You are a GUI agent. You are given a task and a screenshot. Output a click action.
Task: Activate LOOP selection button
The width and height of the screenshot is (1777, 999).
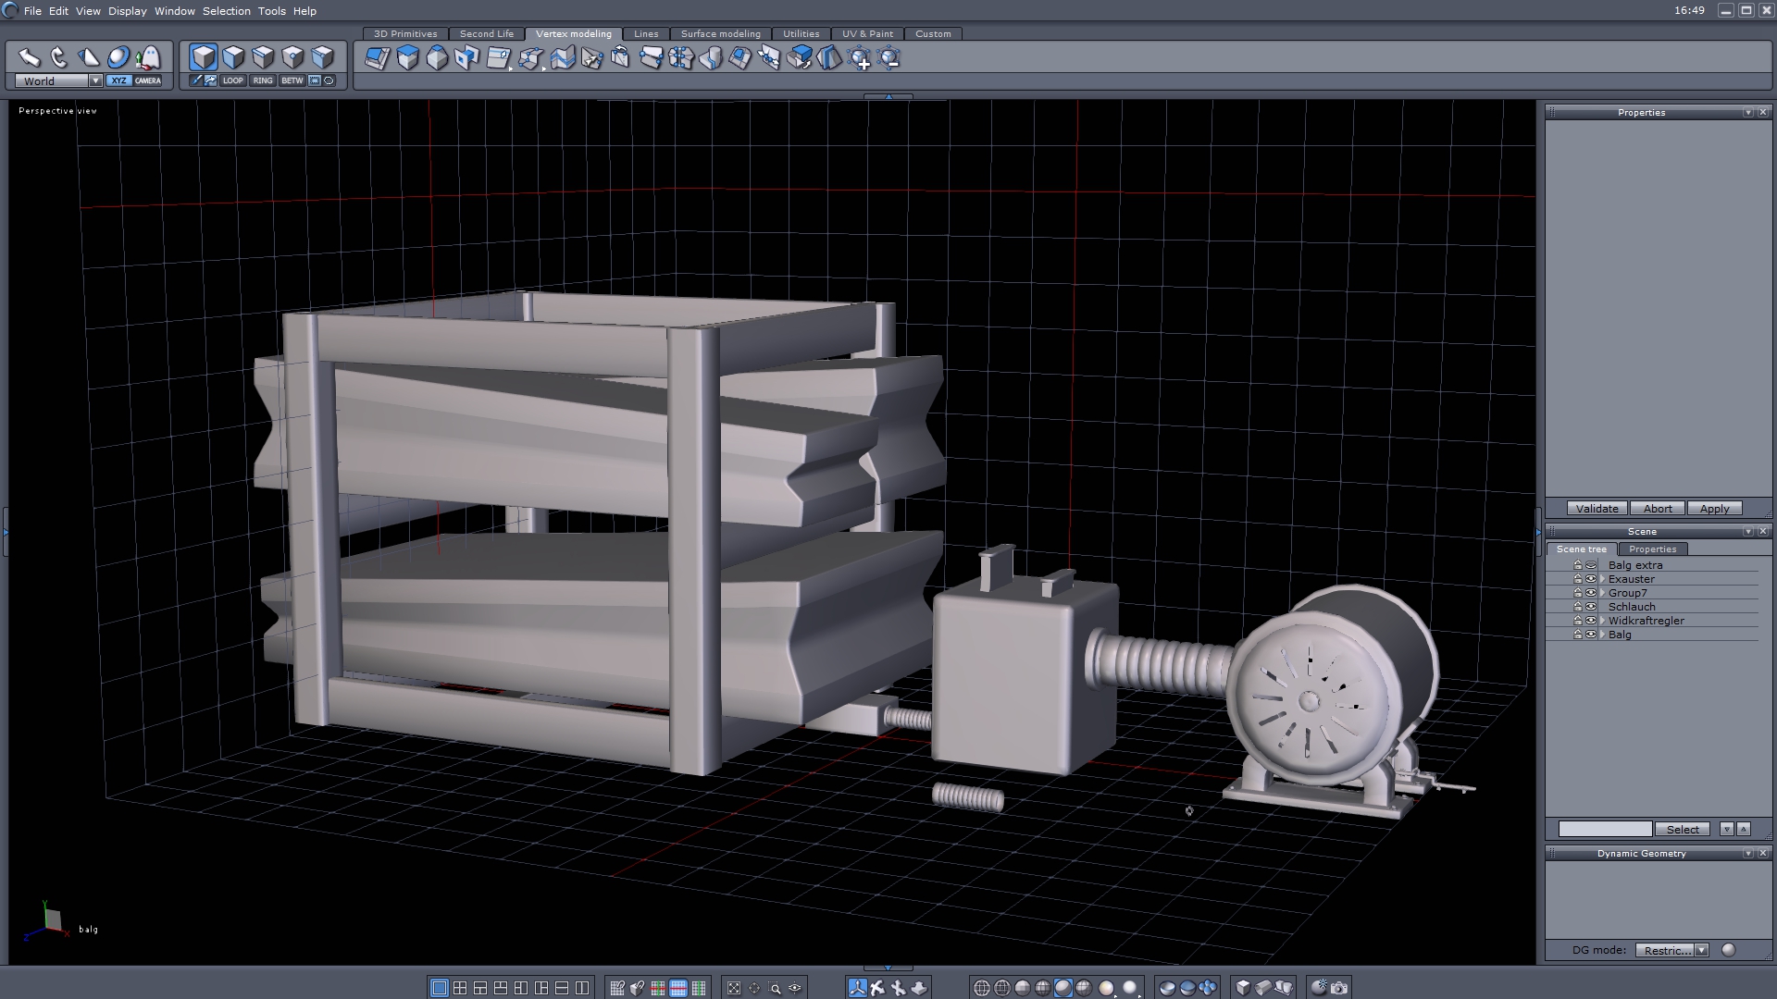click(232, 80)
